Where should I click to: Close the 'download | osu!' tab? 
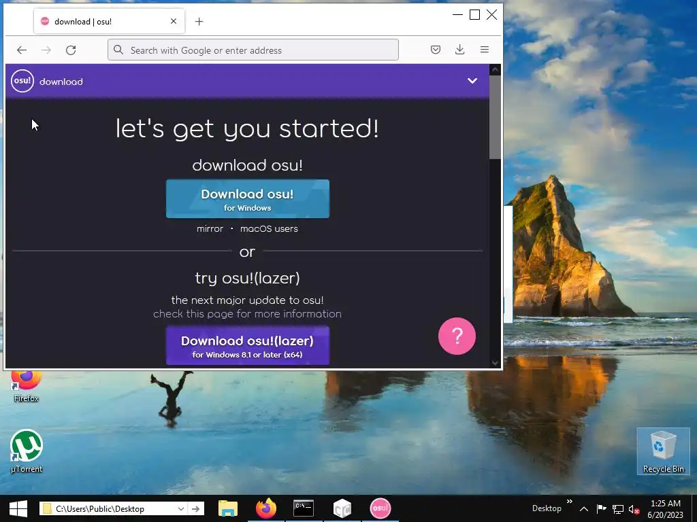click(x=174, y=21)
